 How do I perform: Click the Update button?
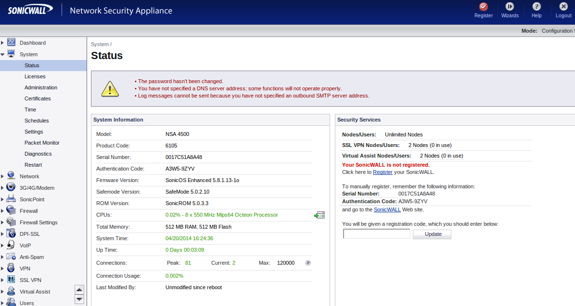click(432, 234)
